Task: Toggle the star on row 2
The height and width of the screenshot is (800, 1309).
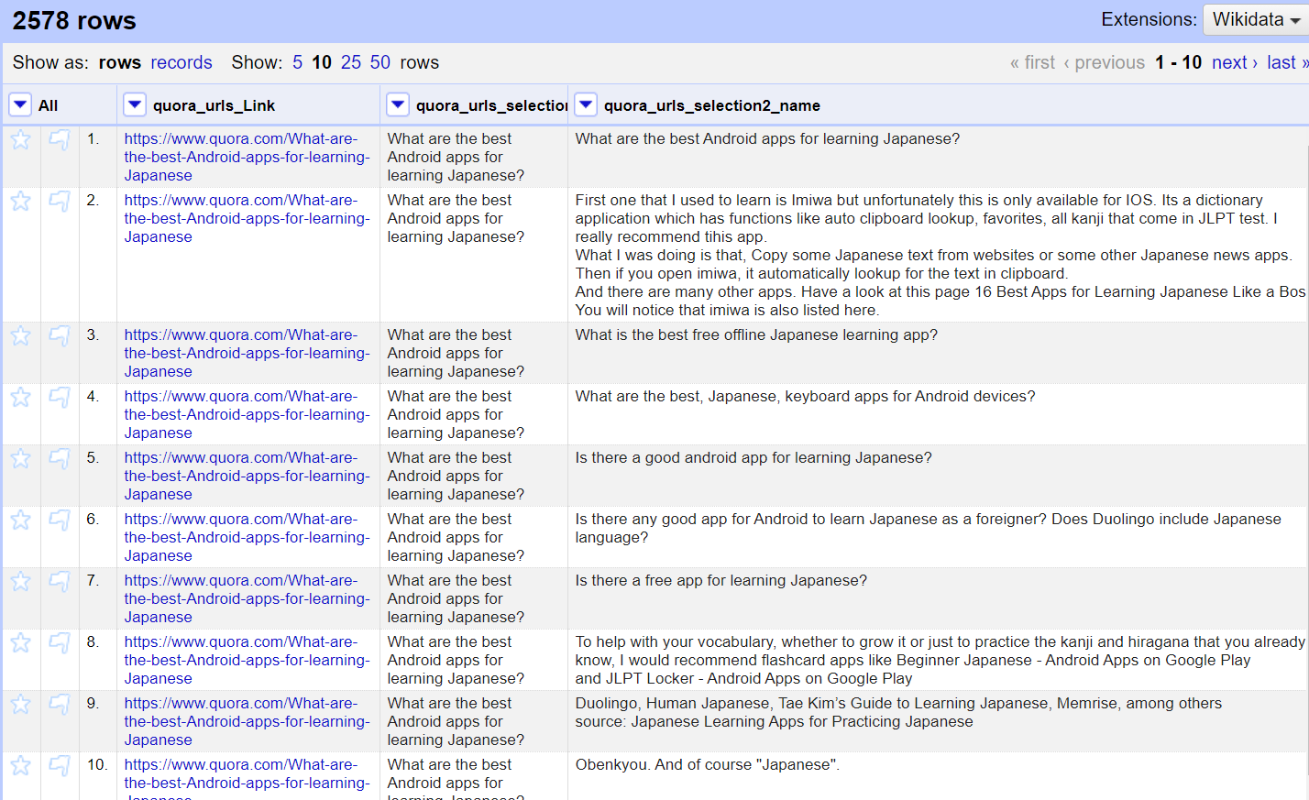Action: click(x=20, y=202)
